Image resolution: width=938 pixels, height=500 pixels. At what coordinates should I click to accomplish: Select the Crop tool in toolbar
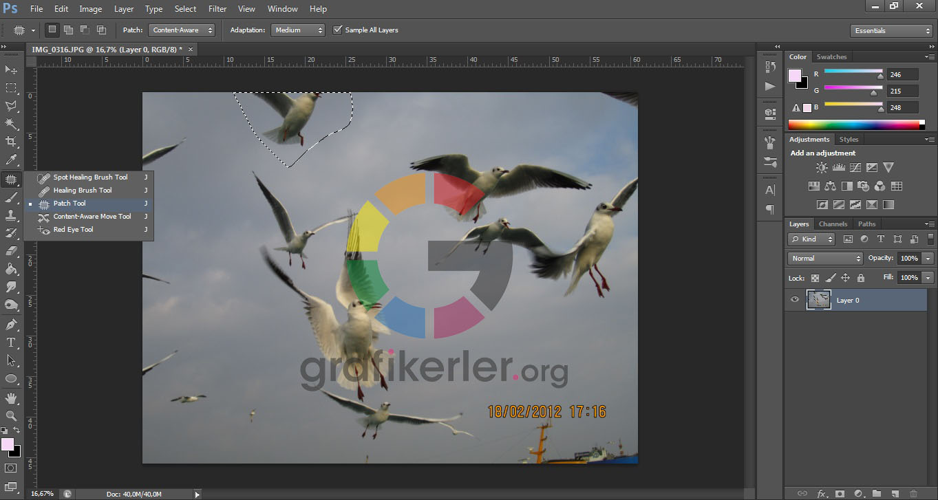point(11,142)
